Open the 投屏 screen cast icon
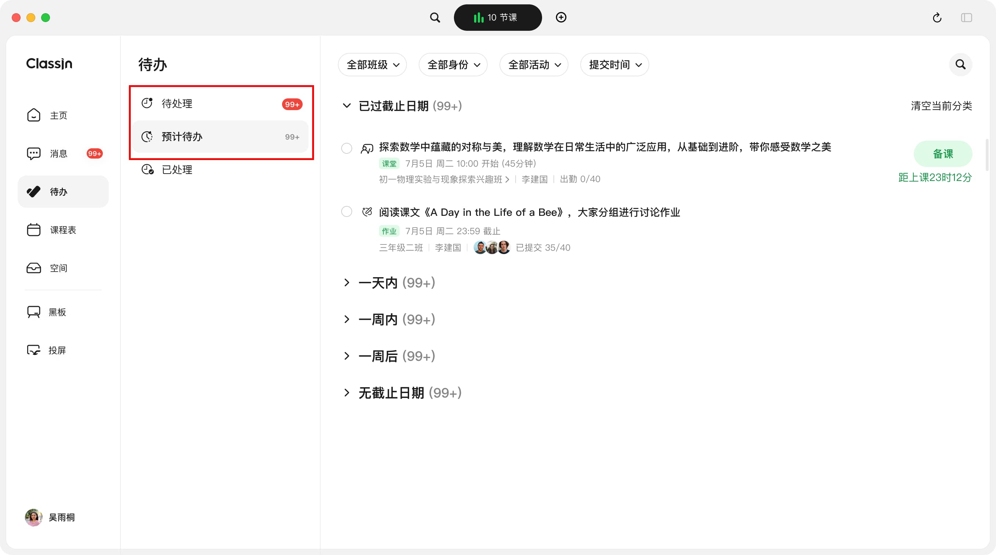 34,350
